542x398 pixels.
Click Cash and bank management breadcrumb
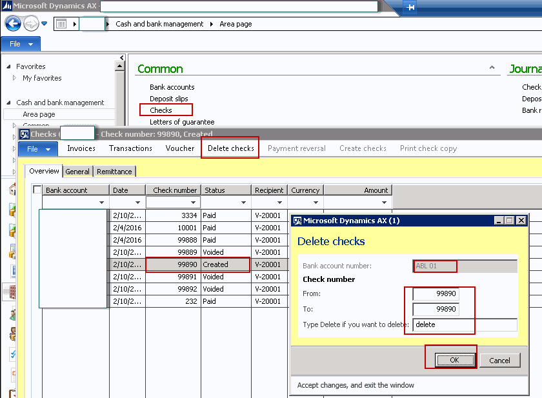click(159, 24)
